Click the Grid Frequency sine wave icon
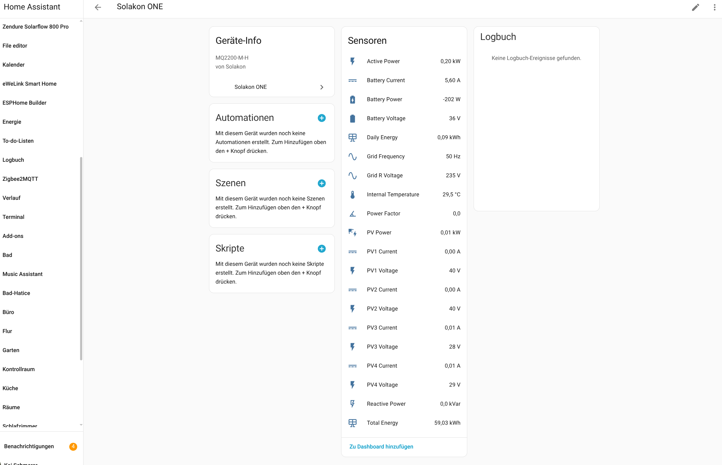722x465 pixels. pos(353,156)
